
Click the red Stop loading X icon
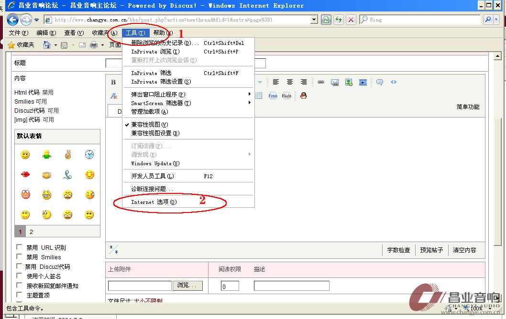coord(351,20)
